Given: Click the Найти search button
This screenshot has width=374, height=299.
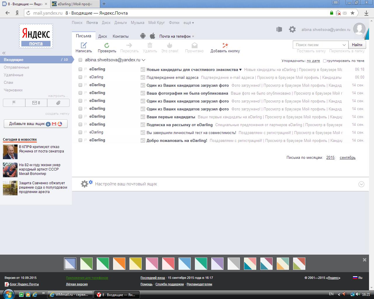Looking at the screenshot, I should (357, 45).
